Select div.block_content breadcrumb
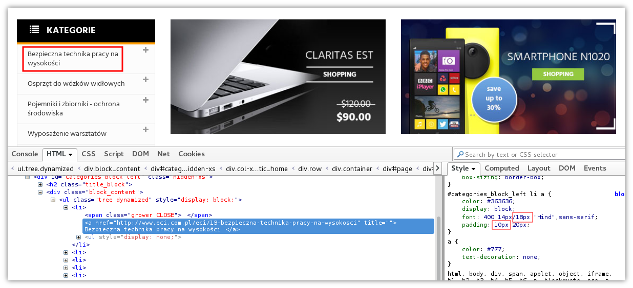The width and height of the screenshot is (633, 288). [x=112, y=169]
